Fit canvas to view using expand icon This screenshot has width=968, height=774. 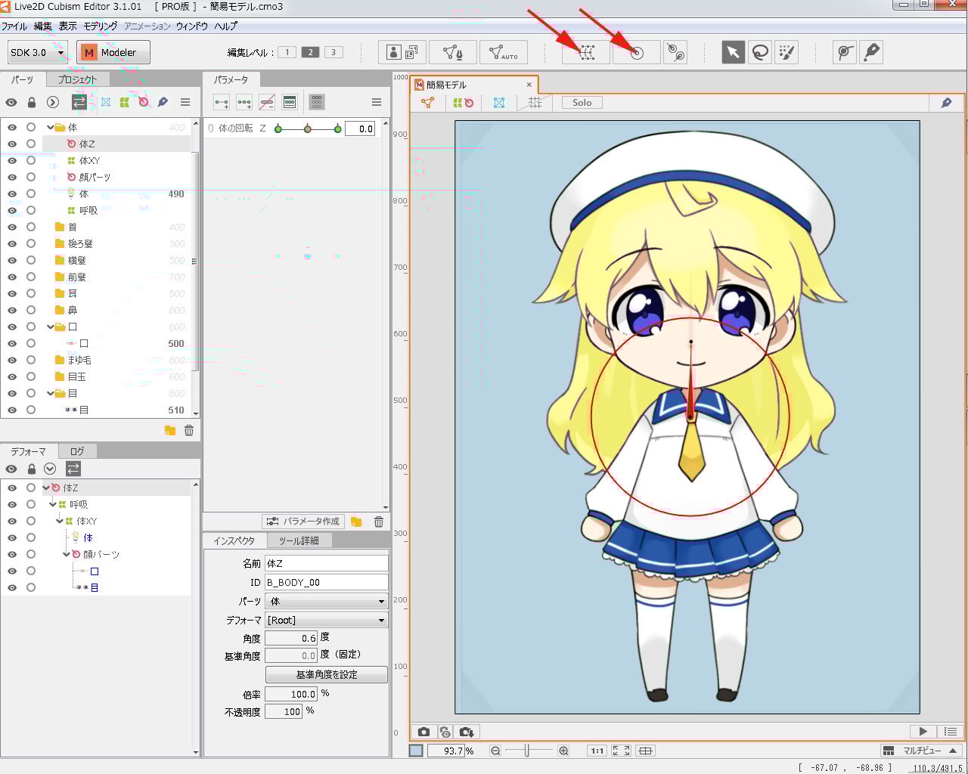(x=622, y=751)
